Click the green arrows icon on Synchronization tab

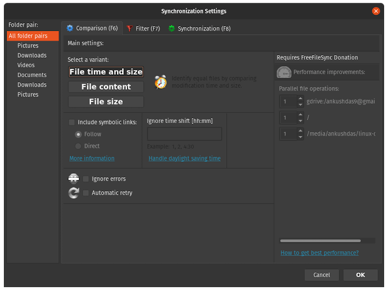pos(171,28)
